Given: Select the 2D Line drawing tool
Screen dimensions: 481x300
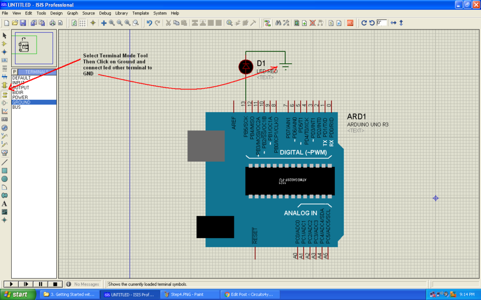Looking at the screenshot, I should (x=4, y=162).
